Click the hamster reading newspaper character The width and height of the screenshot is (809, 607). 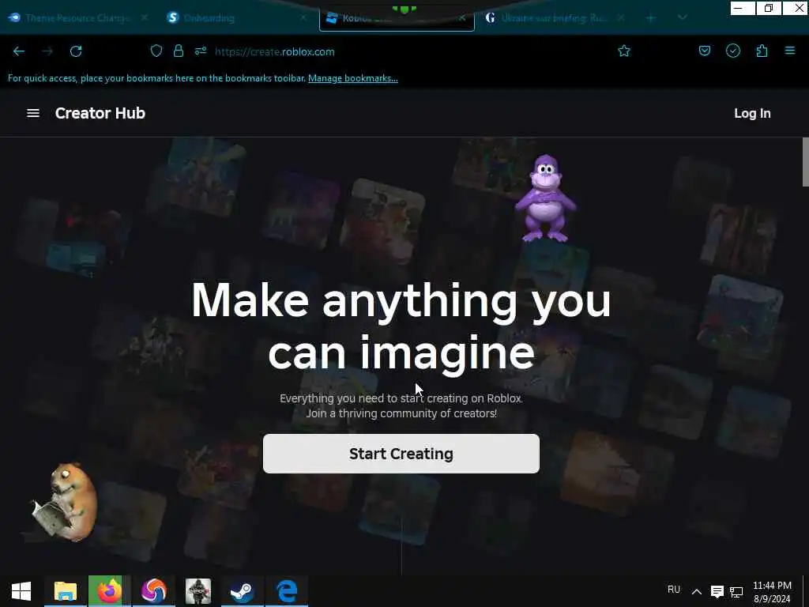[65, 502]
